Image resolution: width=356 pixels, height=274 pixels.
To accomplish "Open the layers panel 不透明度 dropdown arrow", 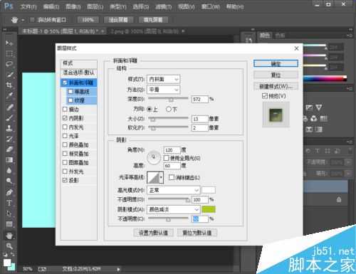I will [x=348, y=162].
